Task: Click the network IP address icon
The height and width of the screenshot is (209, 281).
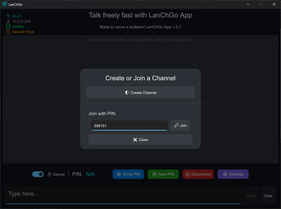Action: click(8, 21)
